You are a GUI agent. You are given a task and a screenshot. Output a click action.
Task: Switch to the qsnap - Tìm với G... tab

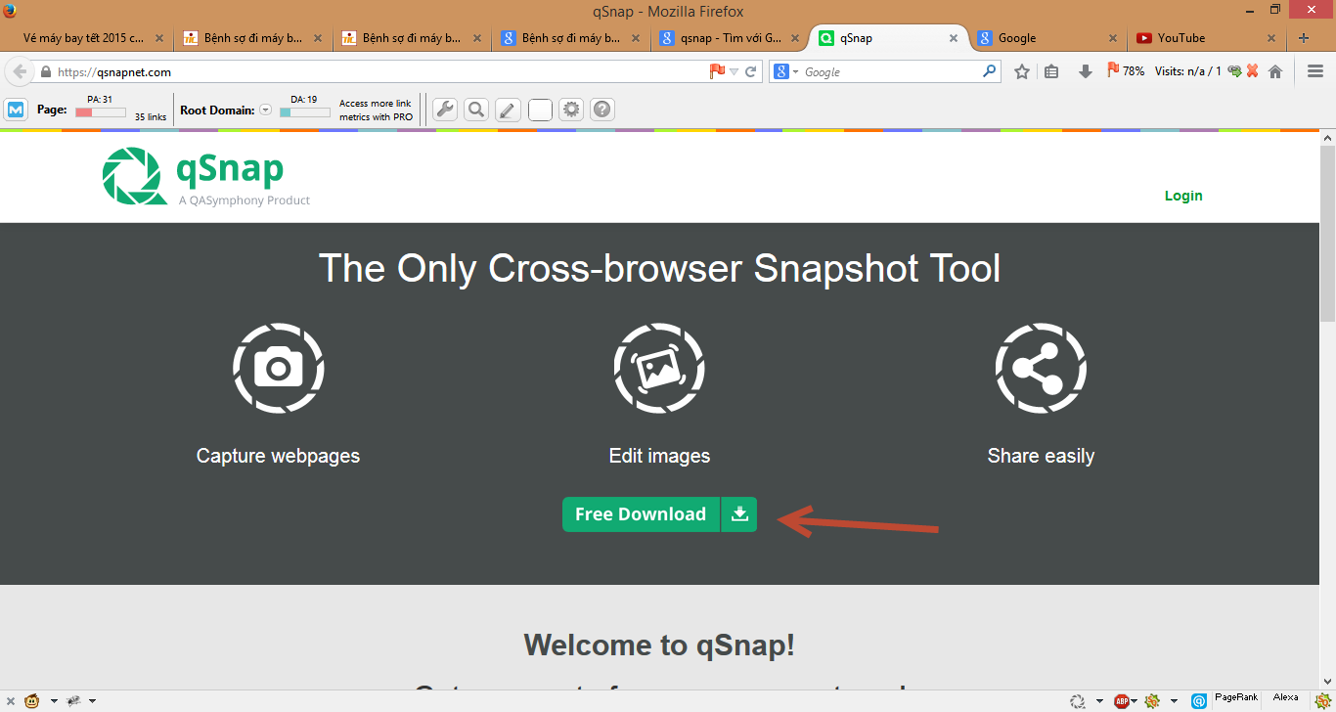(730, 38)
